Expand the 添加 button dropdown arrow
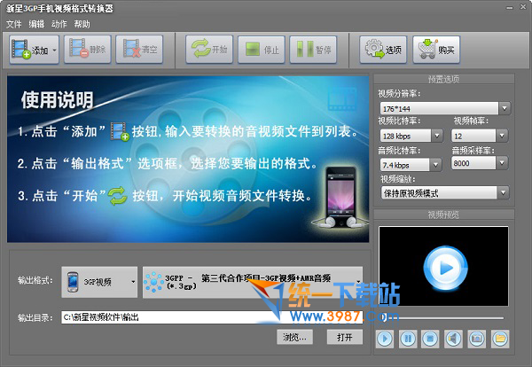Image resolution: width=532 pixels, height=367 pixels. click(56, 50)
